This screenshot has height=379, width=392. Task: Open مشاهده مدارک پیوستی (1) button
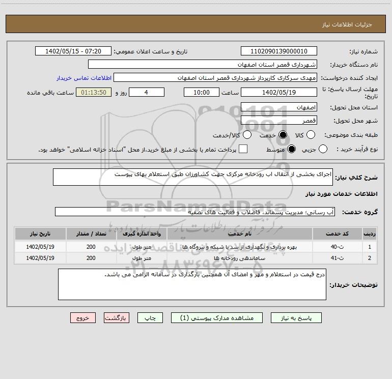click(x=217, y=318)
